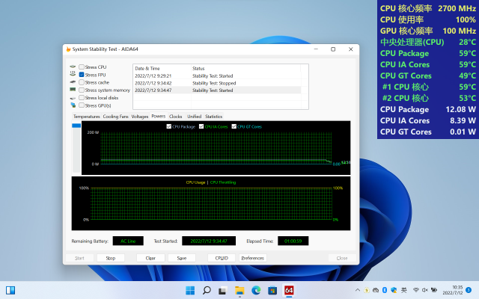Viewport: 479px width, 299px height.
Task: Enable Stress system memory checkbox
Action: pyautogui.click(x=82, y=90)
